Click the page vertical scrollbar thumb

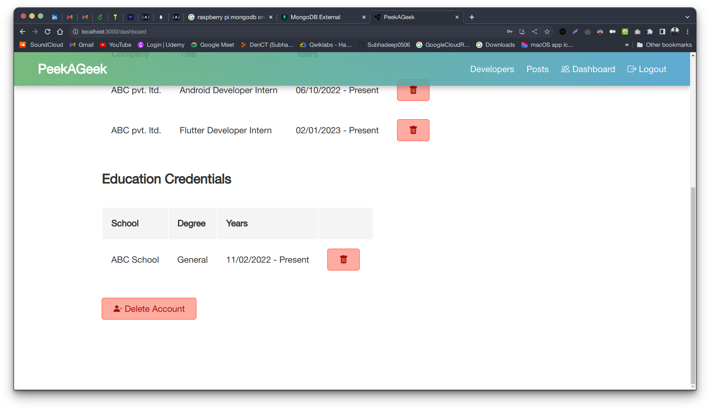[693, 286]
